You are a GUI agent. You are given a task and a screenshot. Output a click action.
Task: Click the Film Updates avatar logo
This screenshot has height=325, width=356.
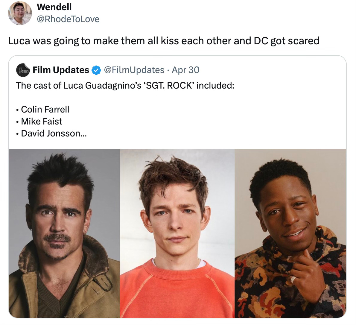pos(23,70)
